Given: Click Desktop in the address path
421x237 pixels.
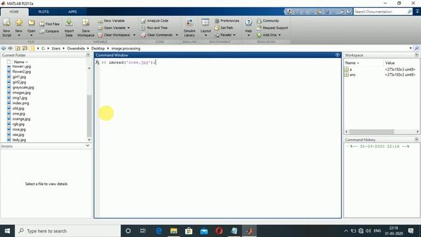Looking at the screenshot, I should 98,48.
